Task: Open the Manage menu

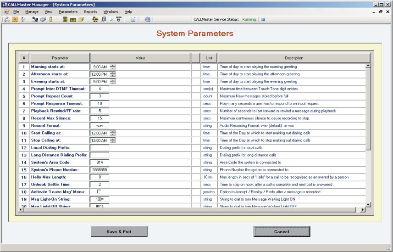Action: [x=32, y=12]
